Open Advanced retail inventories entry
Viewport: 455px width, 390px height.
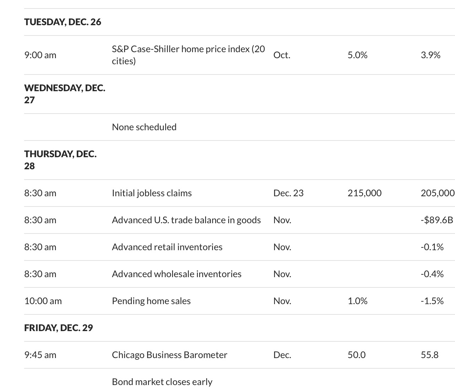[x=167, y=247]
